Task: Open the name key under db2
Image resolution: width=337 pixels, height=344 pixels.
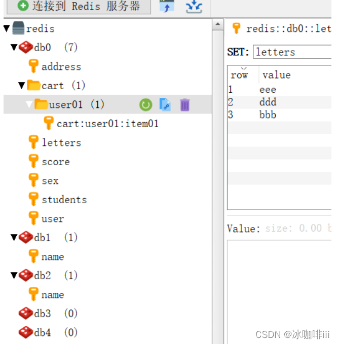Action: pyautogui.click(x=53, y=295)
